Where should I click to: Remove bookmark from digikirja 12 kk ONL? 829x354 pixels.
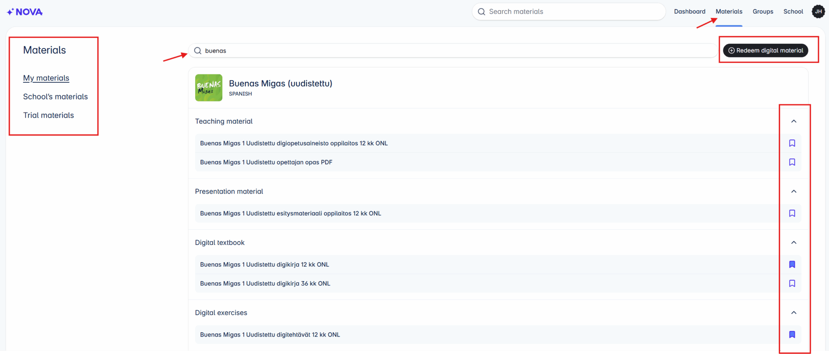pyautogui.click(x=792, y=264)
